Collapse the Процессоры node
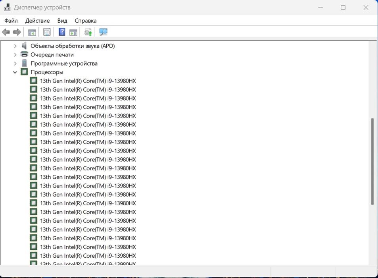The image size is (378, 278). 15,72
